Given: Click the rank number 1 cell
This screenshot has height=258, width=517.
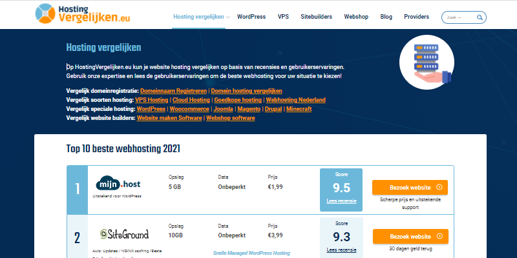Looking at the screenshot, I should tap(78, 190).
